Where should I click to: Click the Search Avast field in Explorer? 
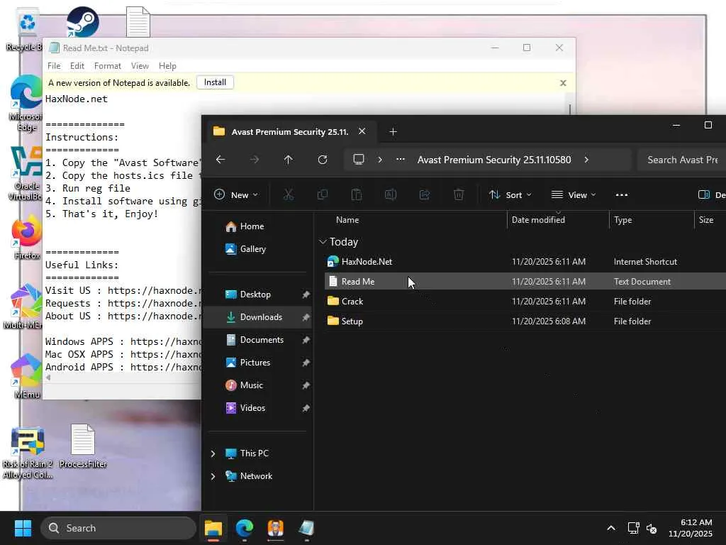[x=682, y=160]
